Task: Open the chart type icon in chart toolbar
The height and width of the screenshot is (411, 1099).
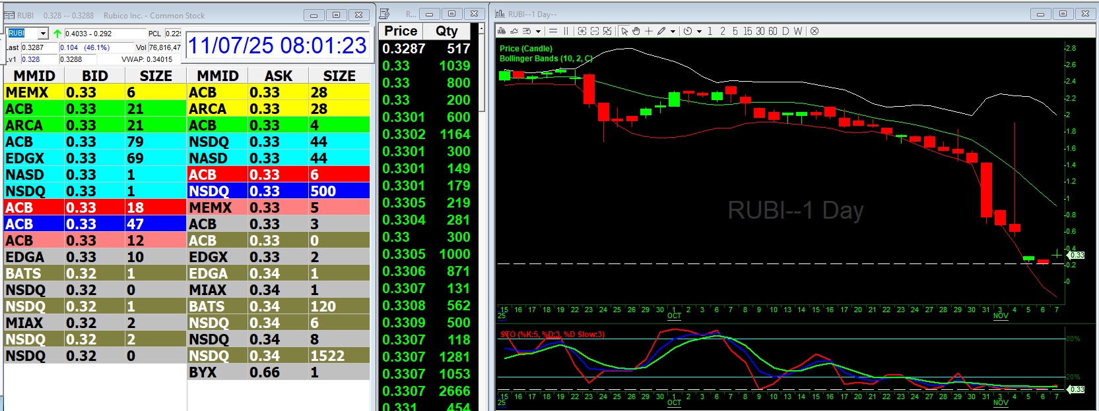Action: [502, 31]
